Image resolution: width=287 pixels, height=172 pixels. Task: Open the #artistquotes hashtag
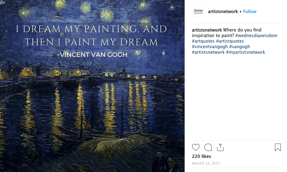click(230, 41)
